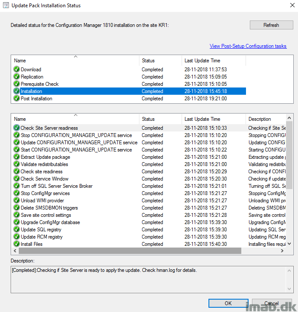Image resolution: width=298 pixels, height=312 pixels.
Task: Click the status icon next to Prerequisite Check
Action: 17,84
